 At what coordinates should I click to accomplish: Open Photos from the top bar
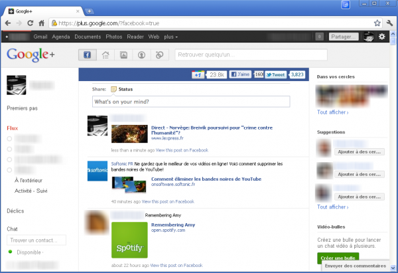114,37
